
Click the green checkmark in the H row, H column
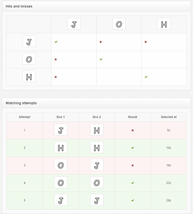click(x=146, y=77)
